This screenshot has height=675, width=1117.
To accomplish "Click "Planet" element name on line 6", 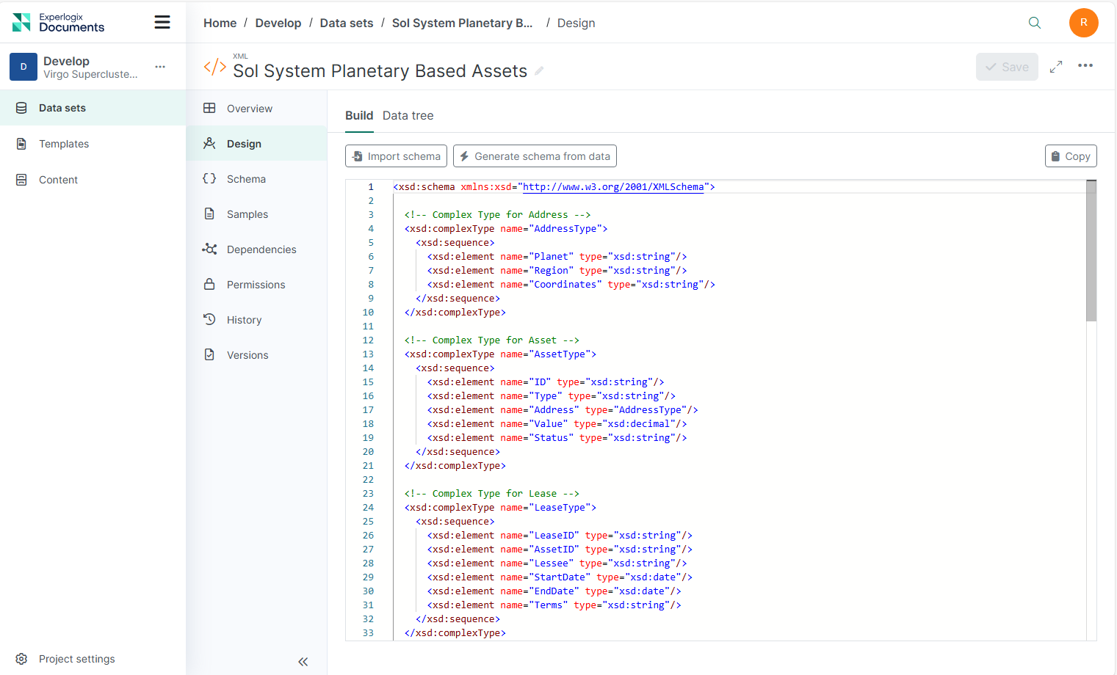I will (551, 257).
